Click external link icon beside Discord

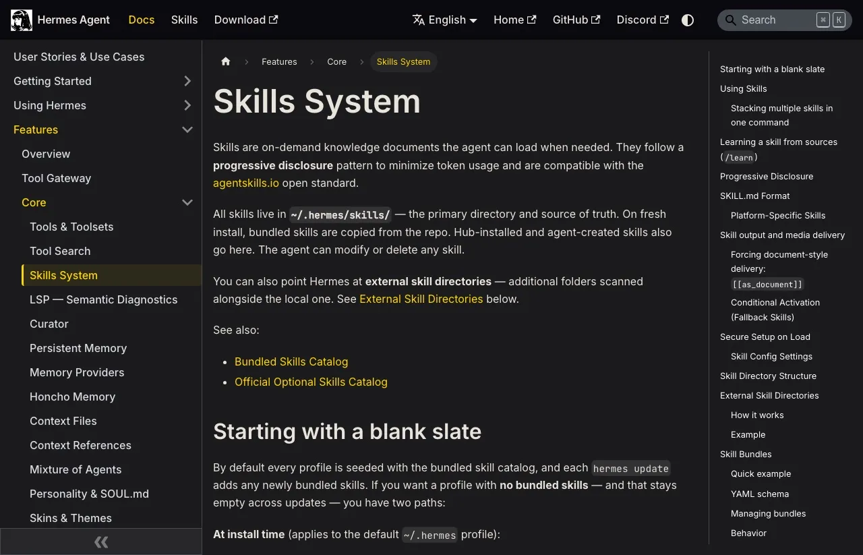664,20
